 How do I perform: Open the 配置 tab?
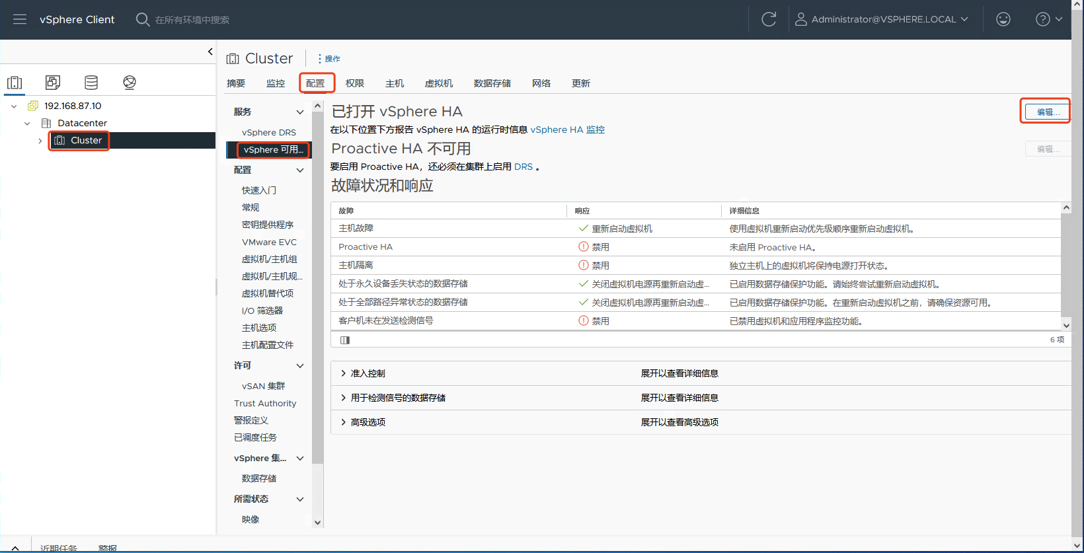coord(315,83)
